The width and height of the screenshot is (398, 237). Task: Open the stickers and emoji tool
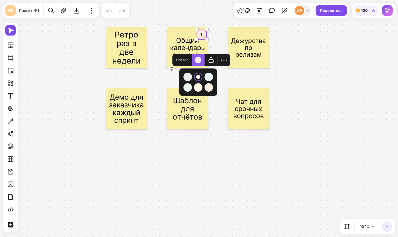(11, 146)
